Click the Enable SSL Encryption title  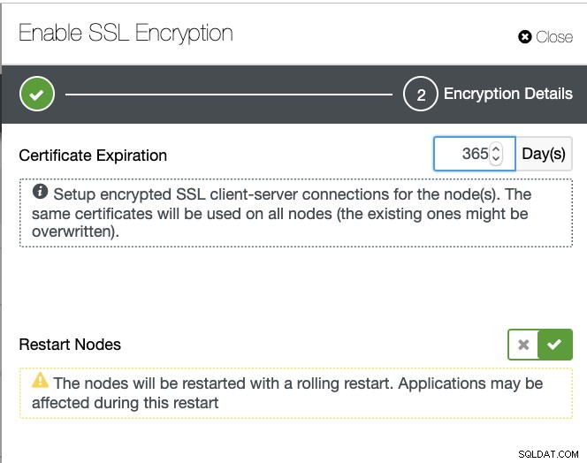(126, 33)
